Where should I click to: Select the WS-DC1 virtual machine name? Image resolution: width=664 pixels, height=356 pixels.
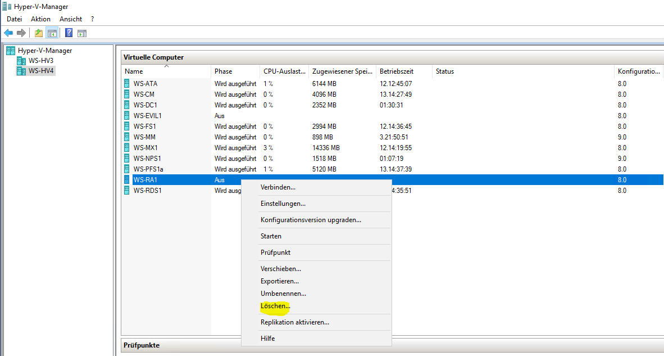click(145, 105)
